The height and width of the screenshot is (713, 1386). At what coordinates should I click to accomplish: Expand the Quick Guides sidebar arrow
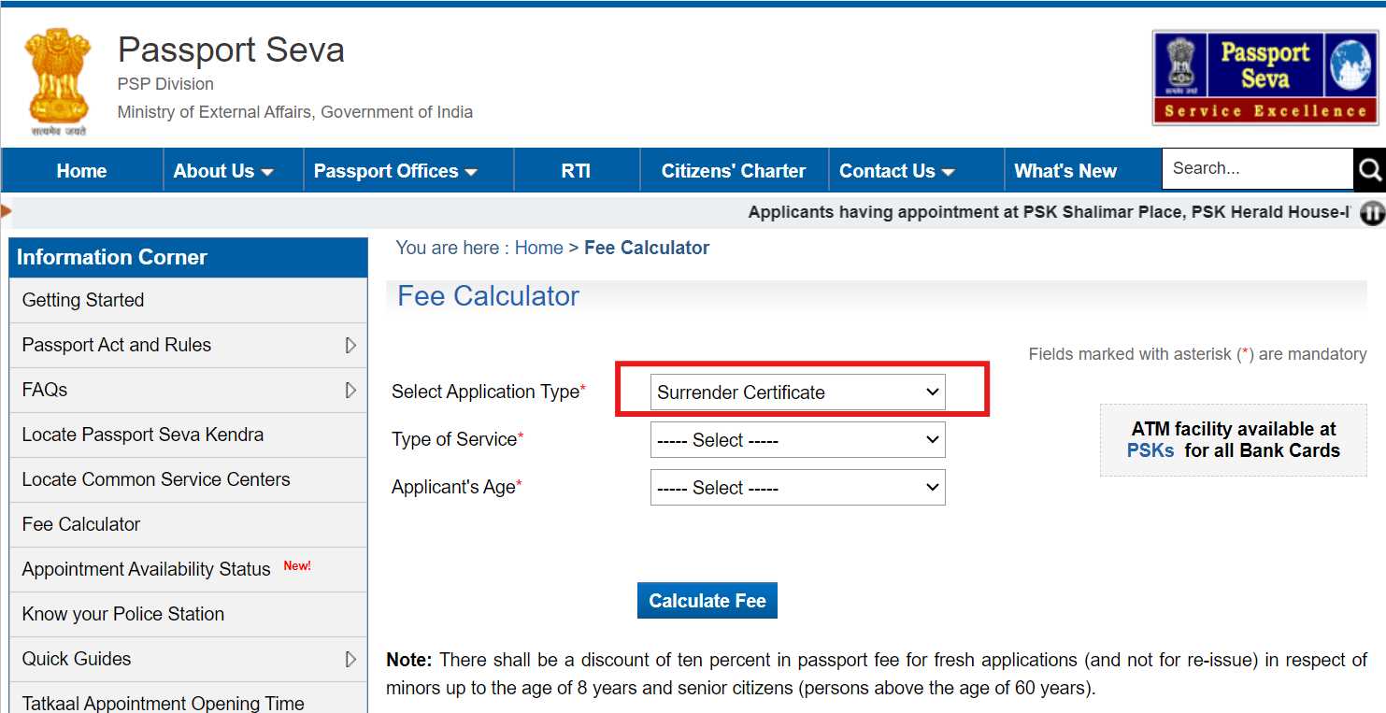pyautogui.click(x=350, y=660)
